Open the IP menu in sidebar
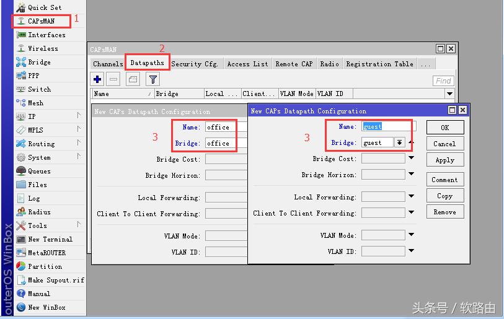Screen dimensions: 504x319 coord(50,116)
